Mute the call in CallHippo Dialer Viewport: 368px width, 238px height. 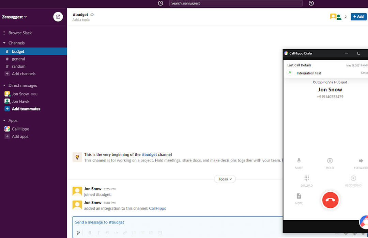pyautogui.click(x=299, y=163)
